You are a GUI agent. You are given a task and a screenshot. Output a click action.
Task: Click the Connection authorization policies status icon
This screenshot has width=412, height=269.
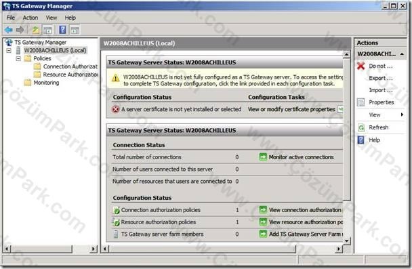116,210
